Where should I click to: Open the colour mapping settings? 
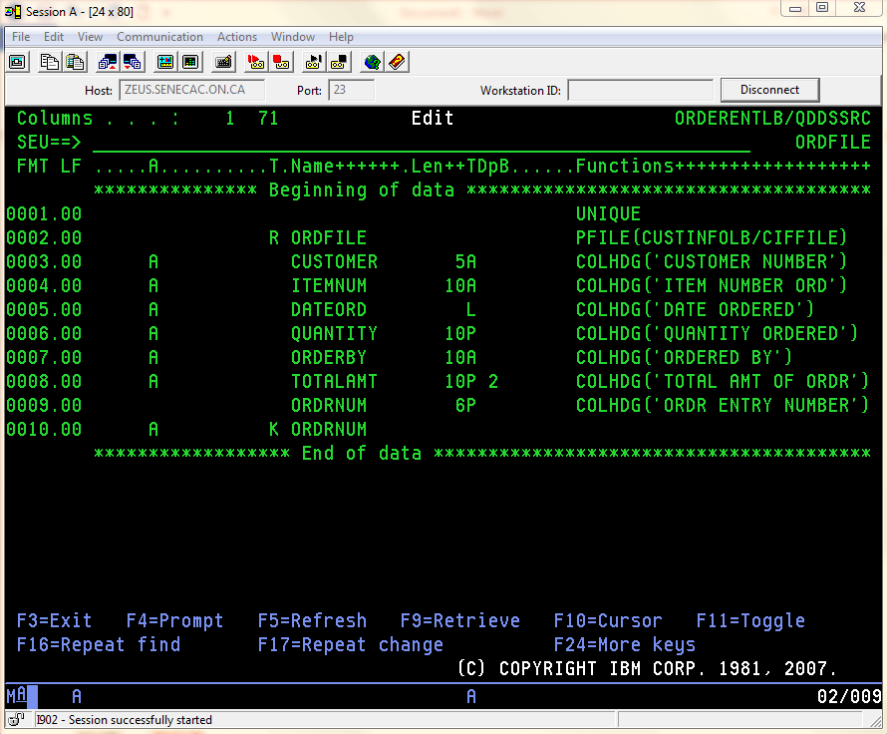190,62
